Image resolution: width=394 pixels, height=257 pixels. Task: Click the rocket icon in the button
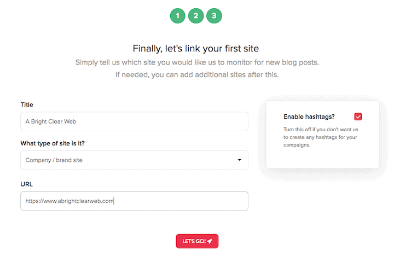click(x=210, y=241)
